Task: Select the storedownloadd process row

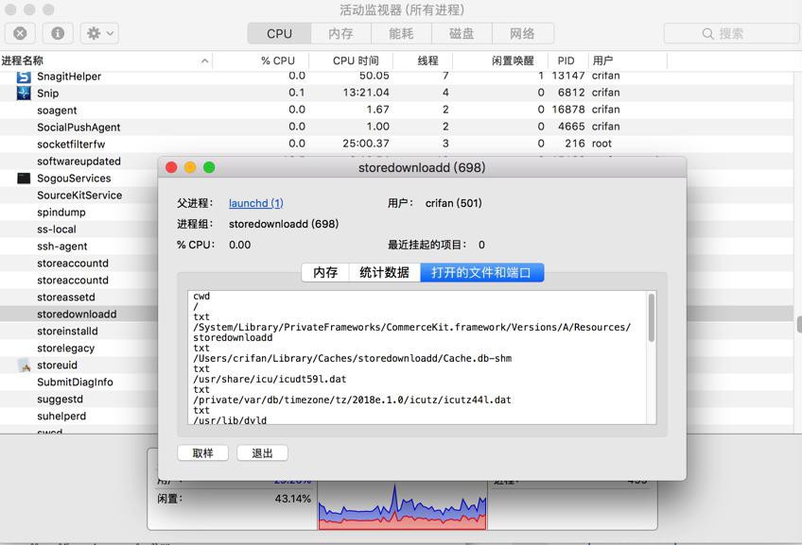Action: [78, 315]
